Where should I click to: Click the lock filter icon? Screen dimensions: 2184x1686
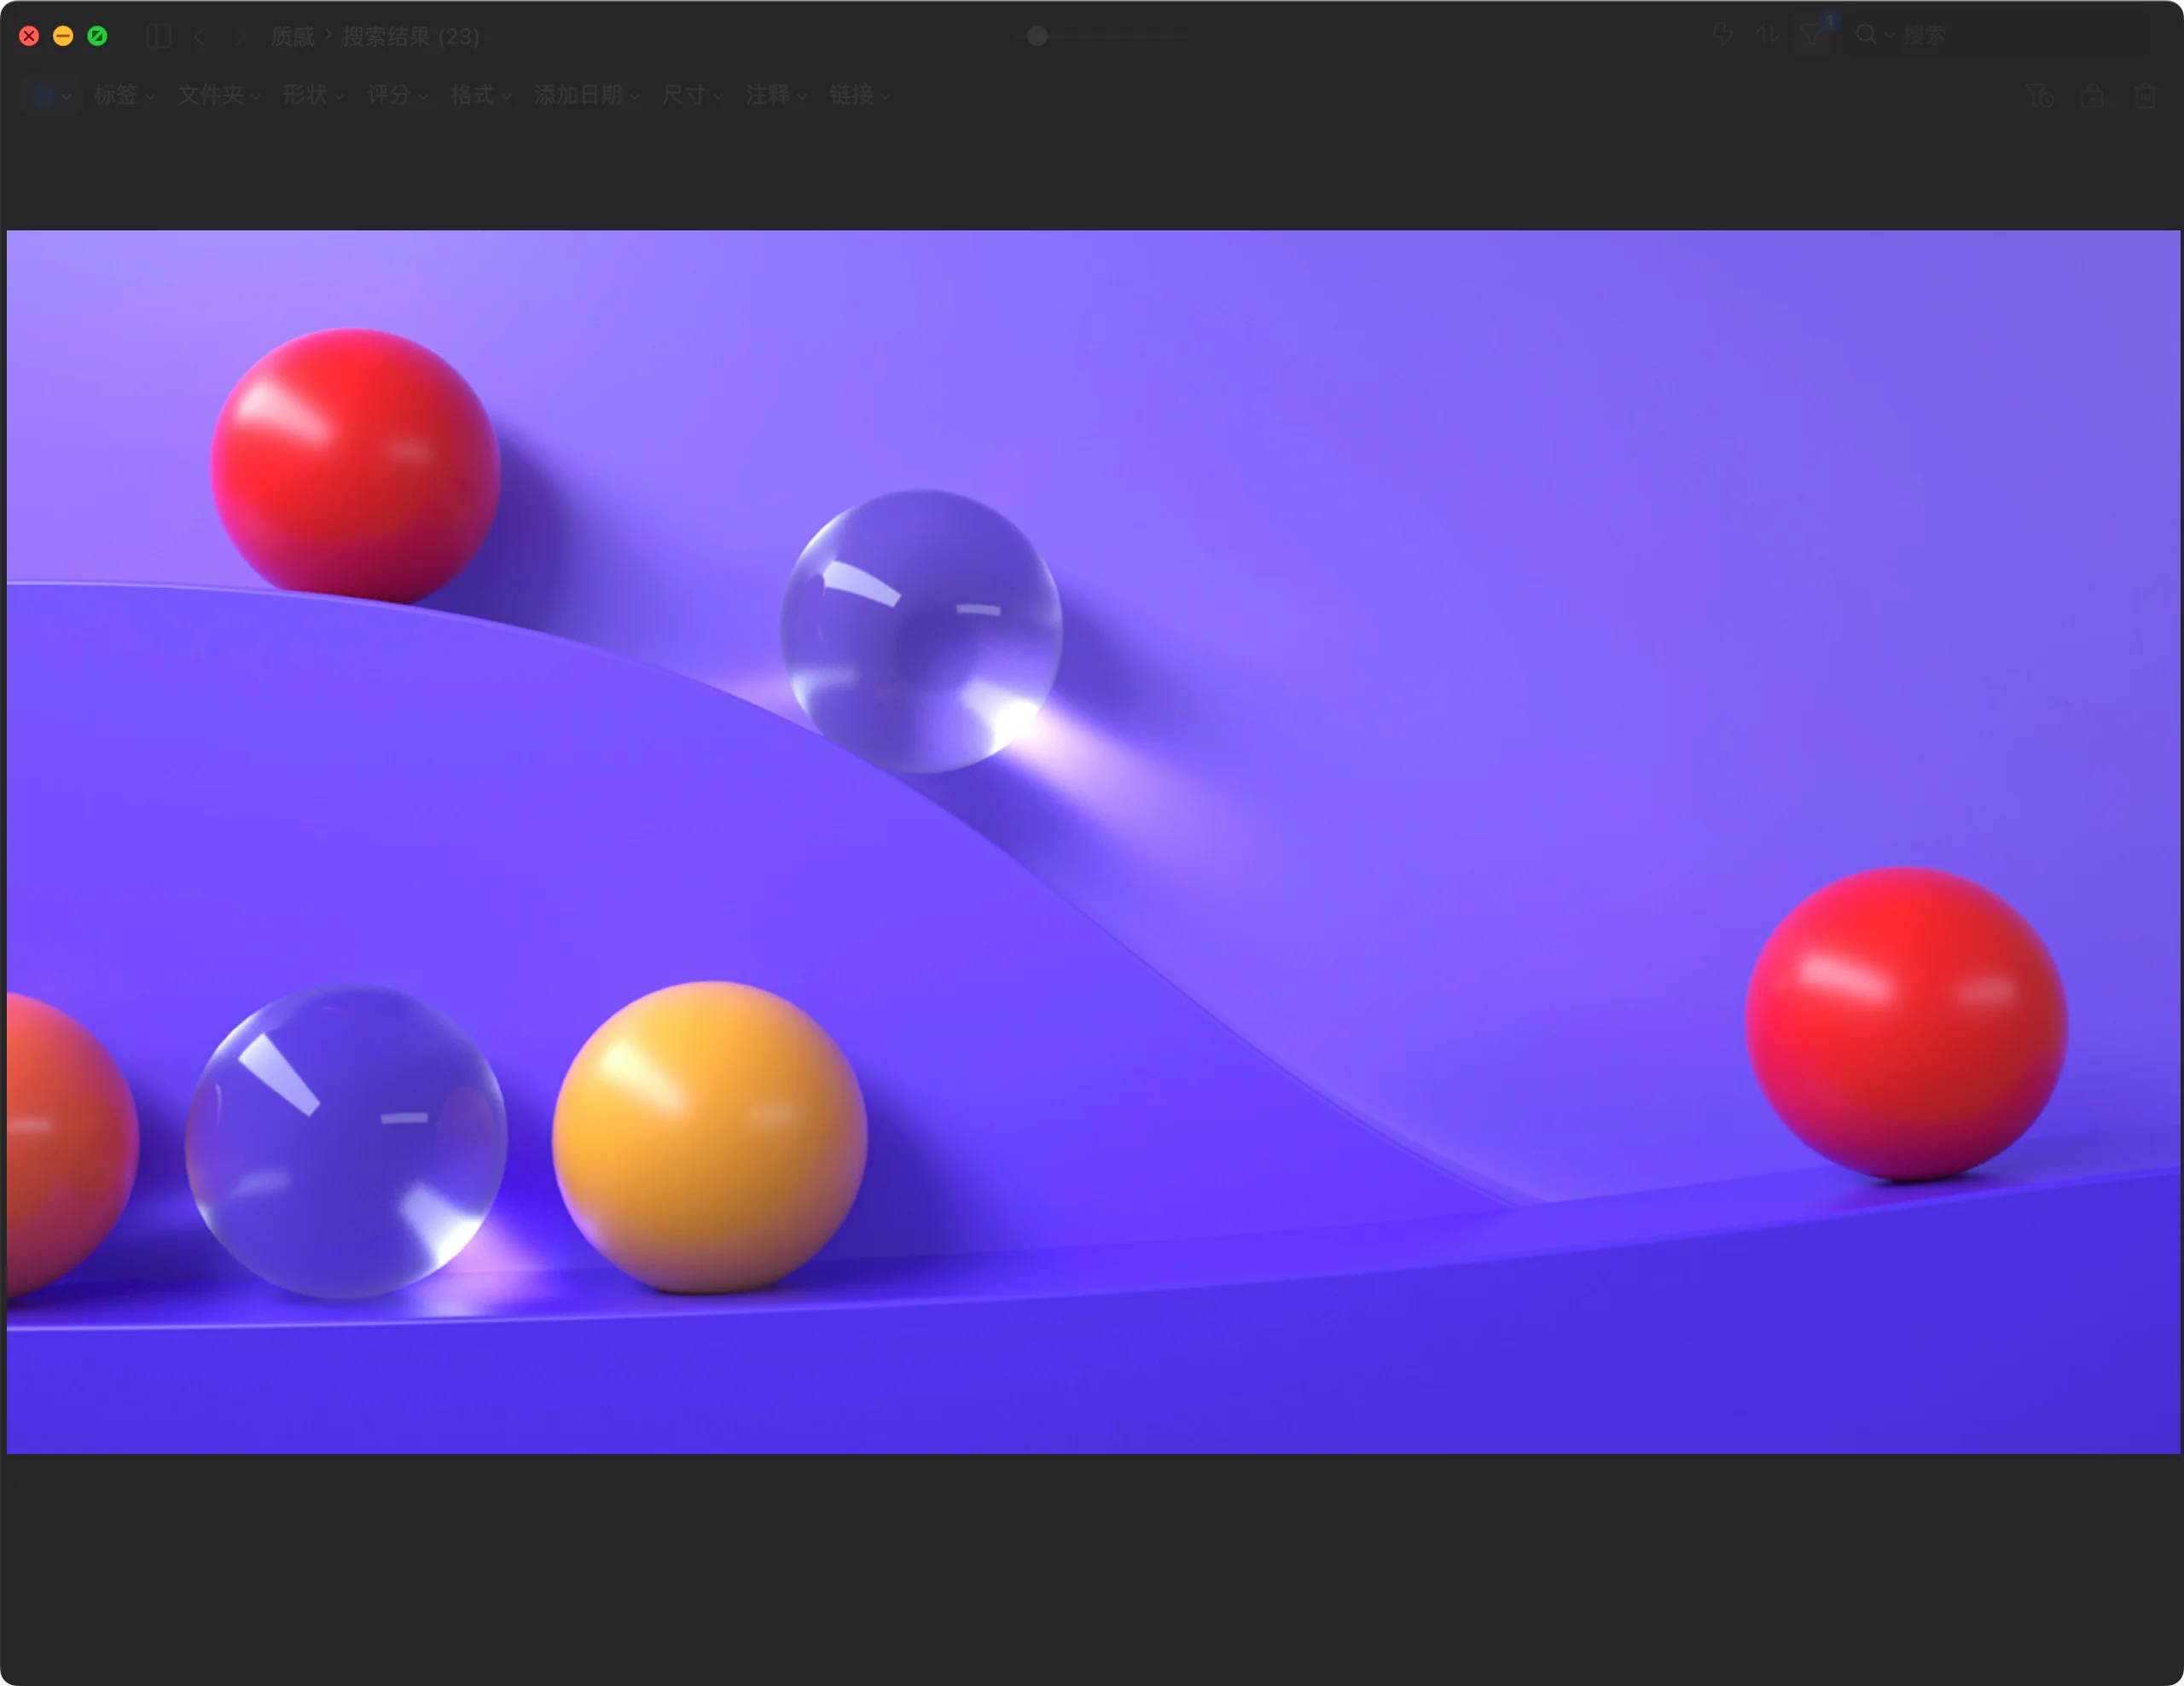[x=2092, y=96]
